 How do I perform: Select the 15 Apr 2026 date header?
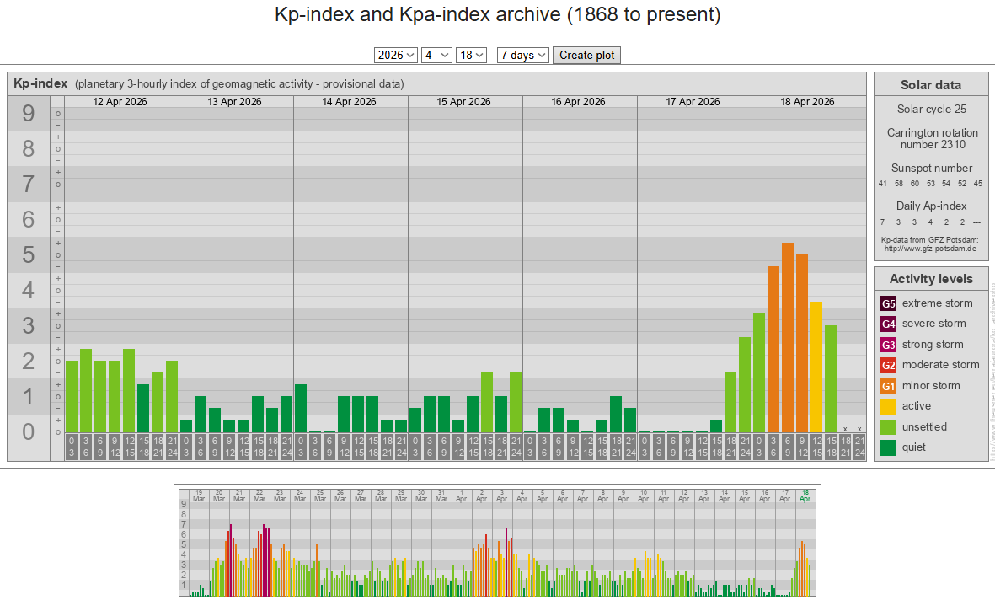[464, 102]
